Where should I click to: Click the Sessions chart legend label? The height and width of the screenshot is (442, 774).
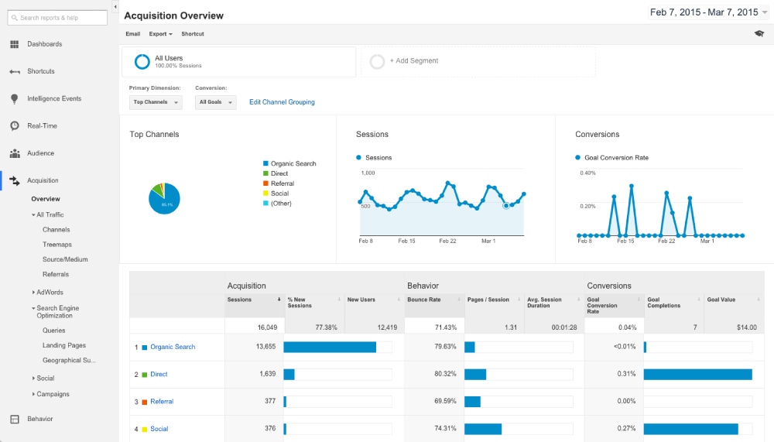[x=378, y=158]
